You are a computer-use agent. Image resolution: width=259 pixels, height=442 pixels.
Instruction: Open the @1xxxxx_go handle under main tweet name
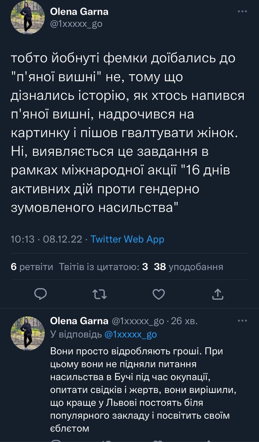76,24
